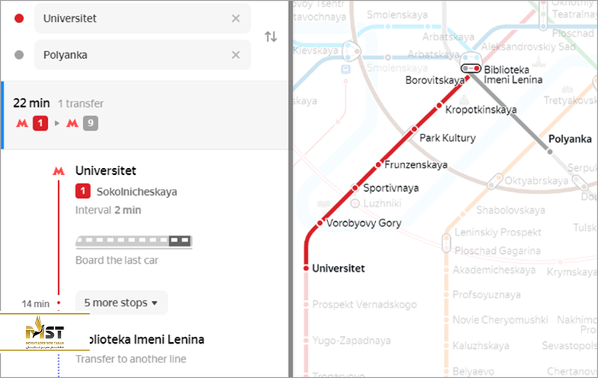This screenshot has height=378, width=598.
Task: Click the gray destination point marker
Action: tap(19, 55)
